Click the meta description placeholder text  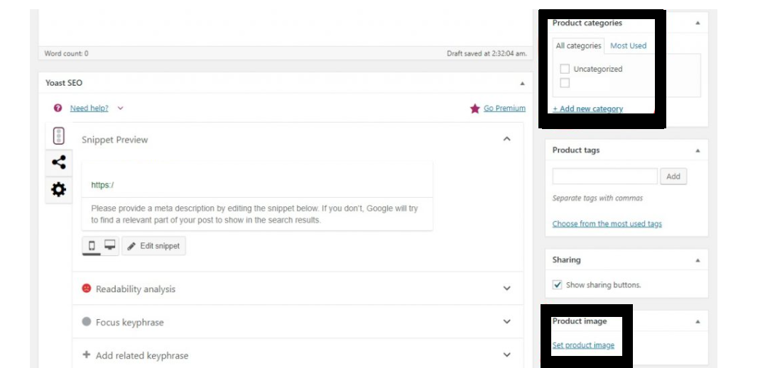(x=254, y=214)
